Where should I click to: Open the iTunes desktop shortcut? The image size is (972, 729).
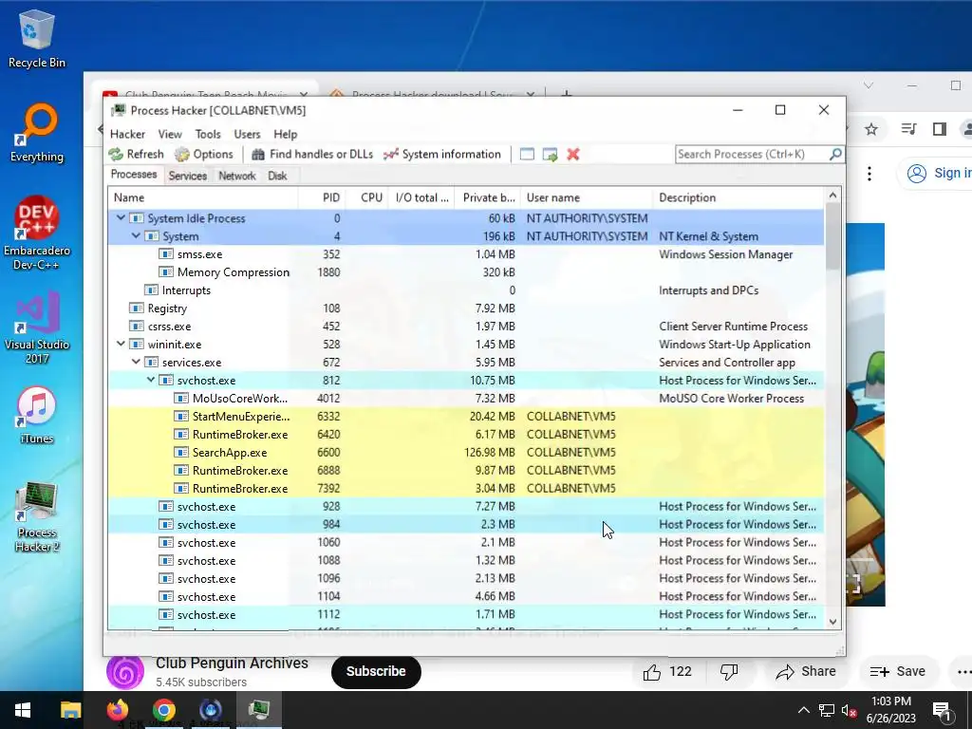(37, 416)
